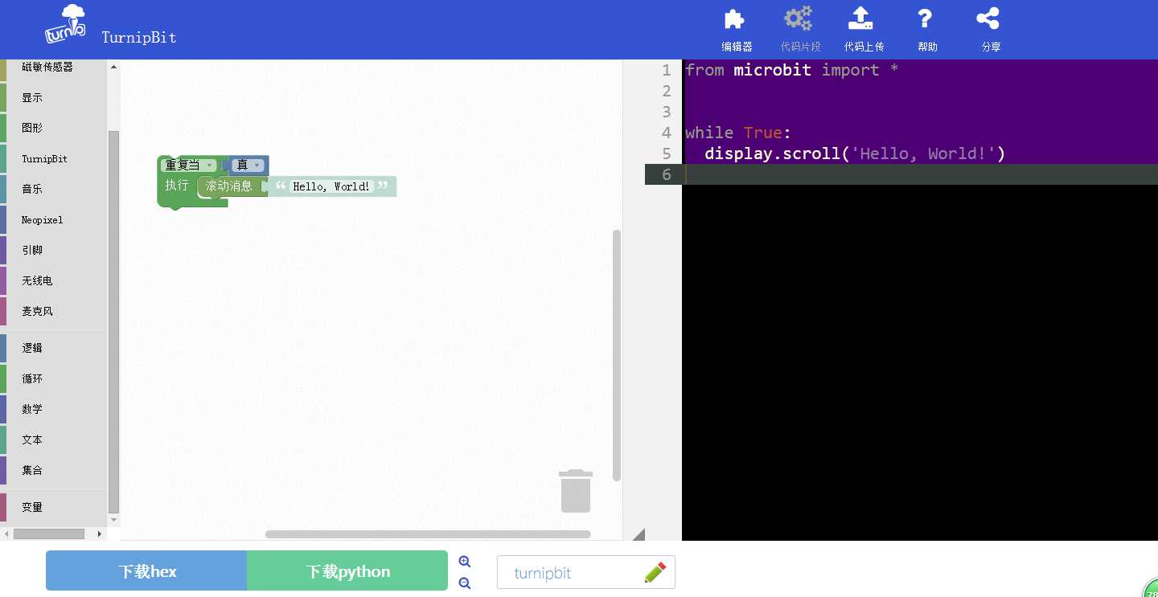The width and height of the screenshot is (1158, 597).
Task: Open the 麦克风 block category
Action: pyautogui.click(x=53, y=311)
